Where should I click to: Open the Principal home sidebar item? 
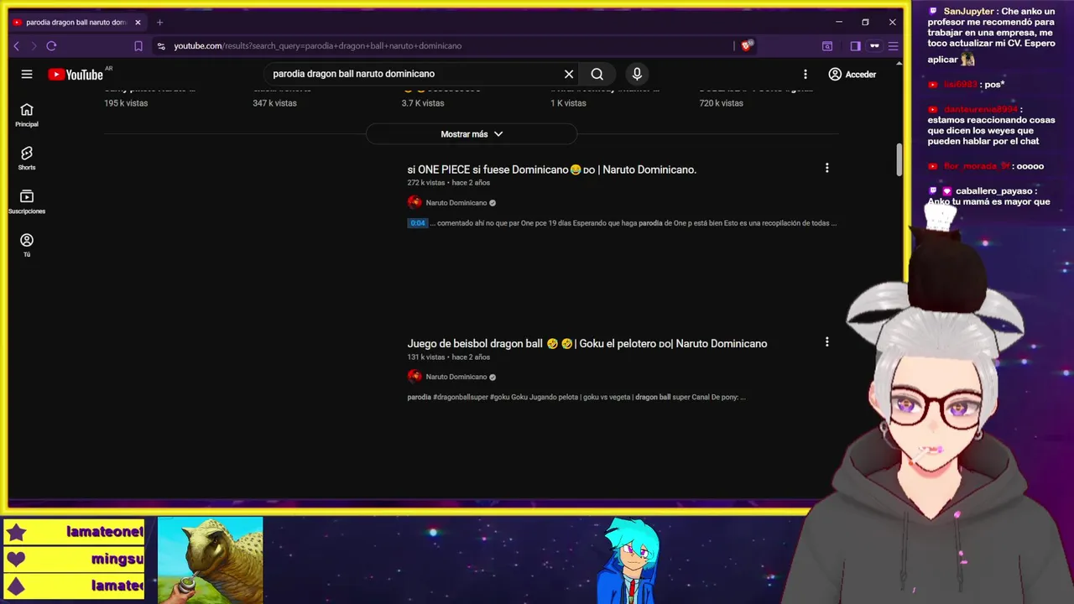(27, 115)
